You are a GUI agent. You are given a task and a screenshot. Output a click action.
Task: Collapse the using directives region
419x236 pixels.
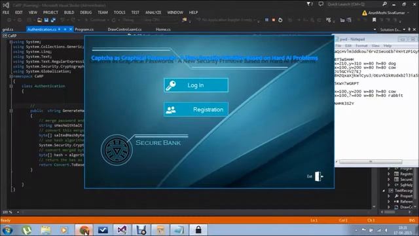(11, 42)
